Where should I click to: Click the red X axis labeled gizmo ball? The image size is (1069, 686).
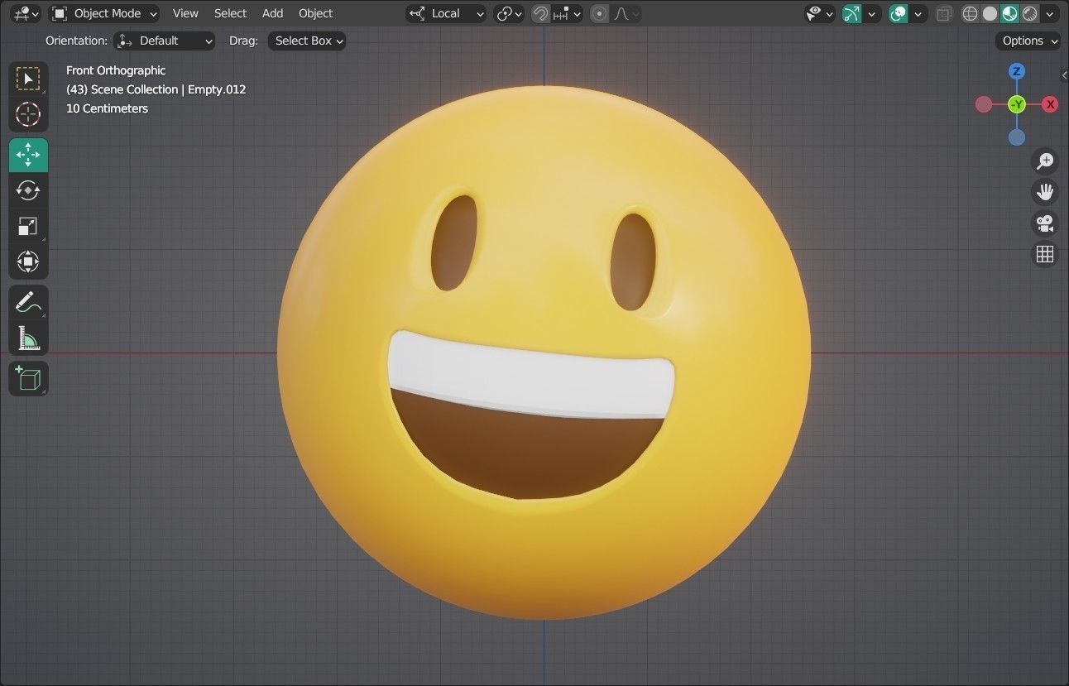tap(1050, 104)
